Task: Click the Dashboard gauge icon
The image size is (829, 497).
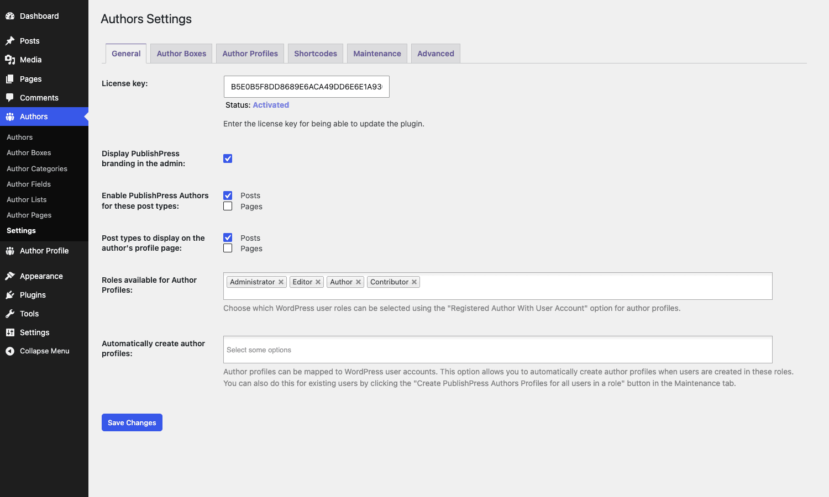Action: (x=10, y=16)
